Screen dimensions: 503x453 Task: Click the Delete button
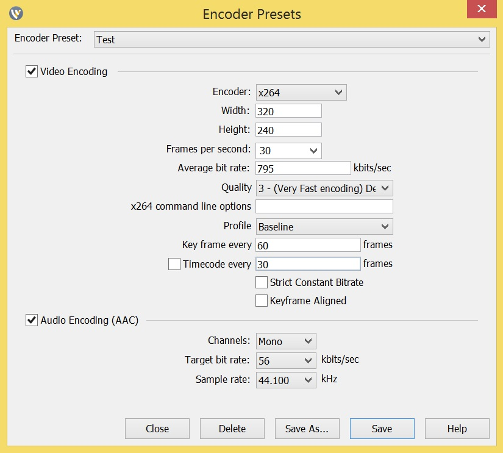coord(232,429)
